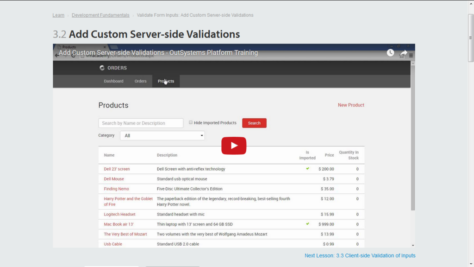The image size is (474, 267).
Task: Click green check in Dell 23' screen row
Action: 307,169
